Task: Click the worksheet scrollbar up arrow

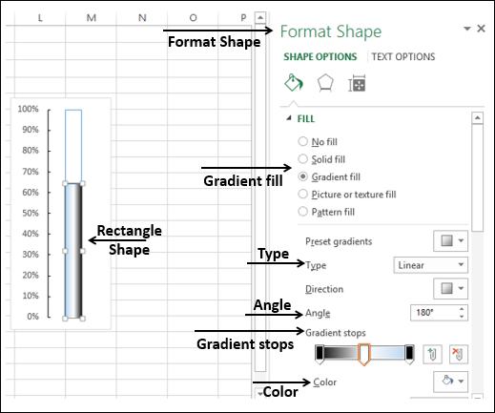Action: tap(260, 17)
